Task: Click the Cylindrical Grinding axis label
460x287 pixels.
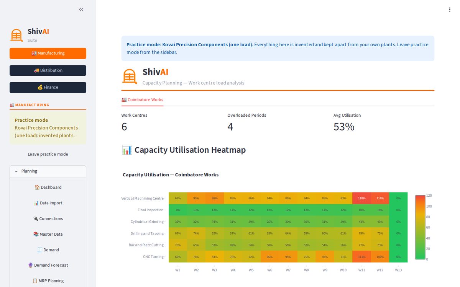Action: (147, 222)
